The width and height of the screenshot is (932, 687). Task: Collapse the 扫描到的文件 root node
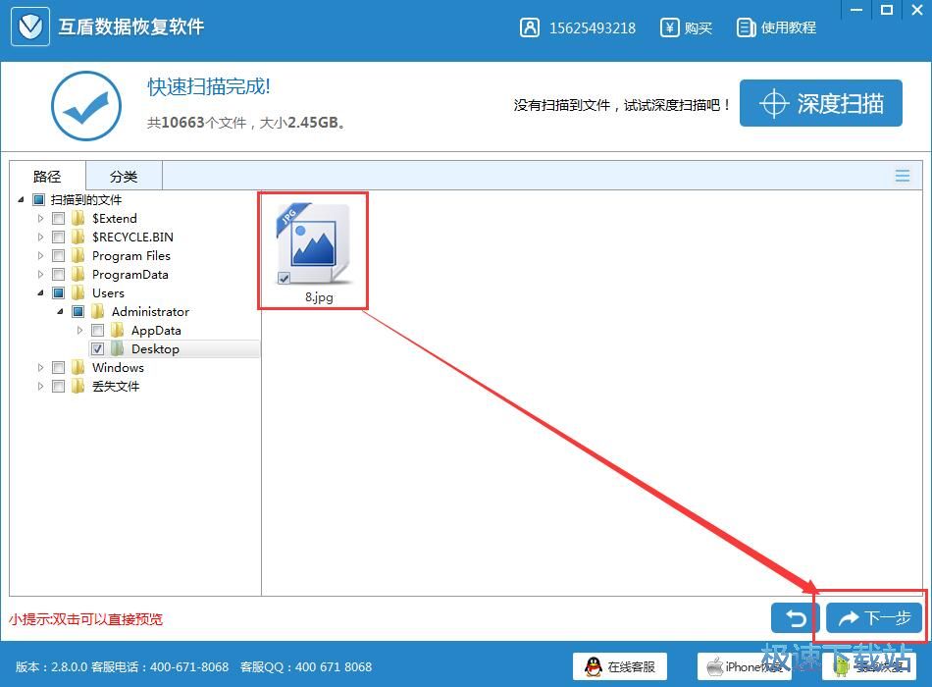tap(22, 200)
